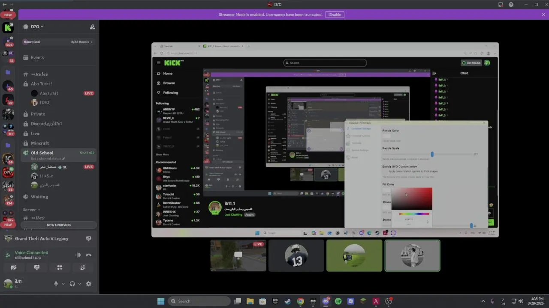
Task: Select user ! D7O in voice channel
Action: point(62,102)
